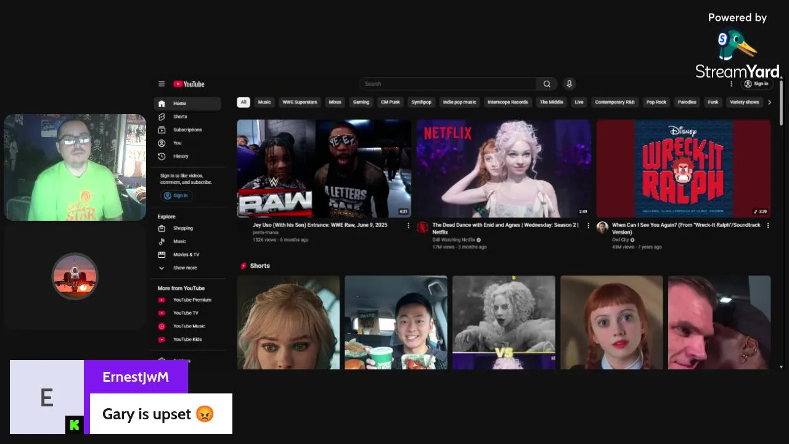Play the Wreck-It Ralph video thumbnail
Viewport: 789px width, 444px height.
(684, 168)
